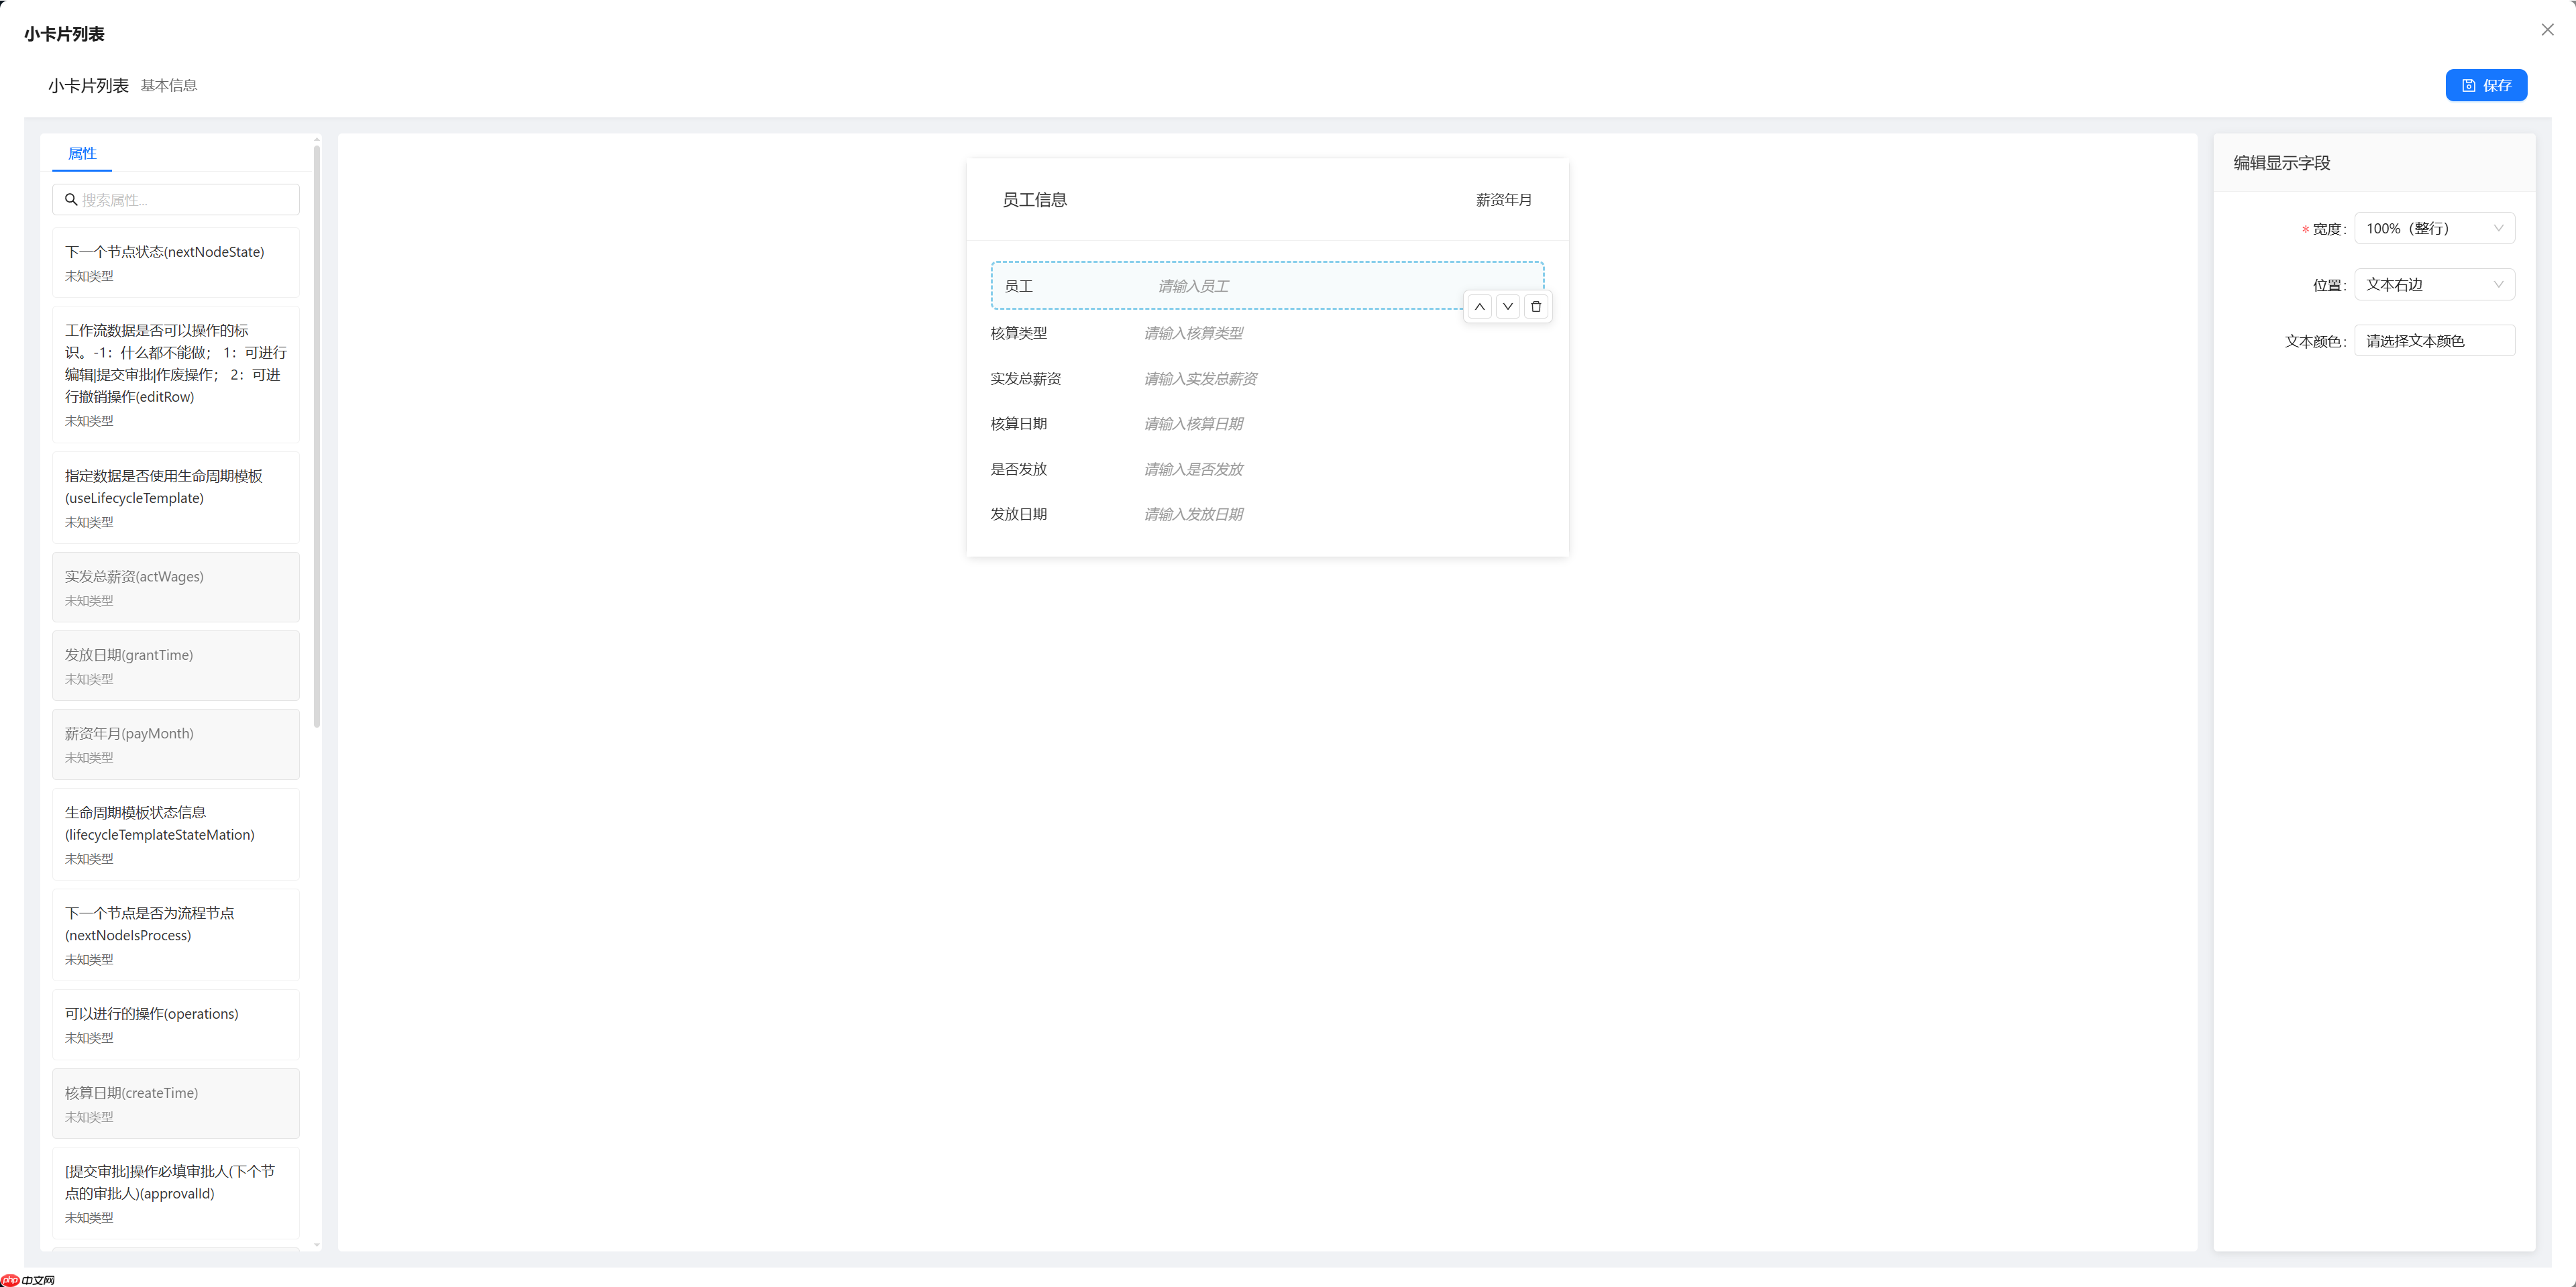Select the 薪资年月(payMonth) attribute card

click(176, 744)
